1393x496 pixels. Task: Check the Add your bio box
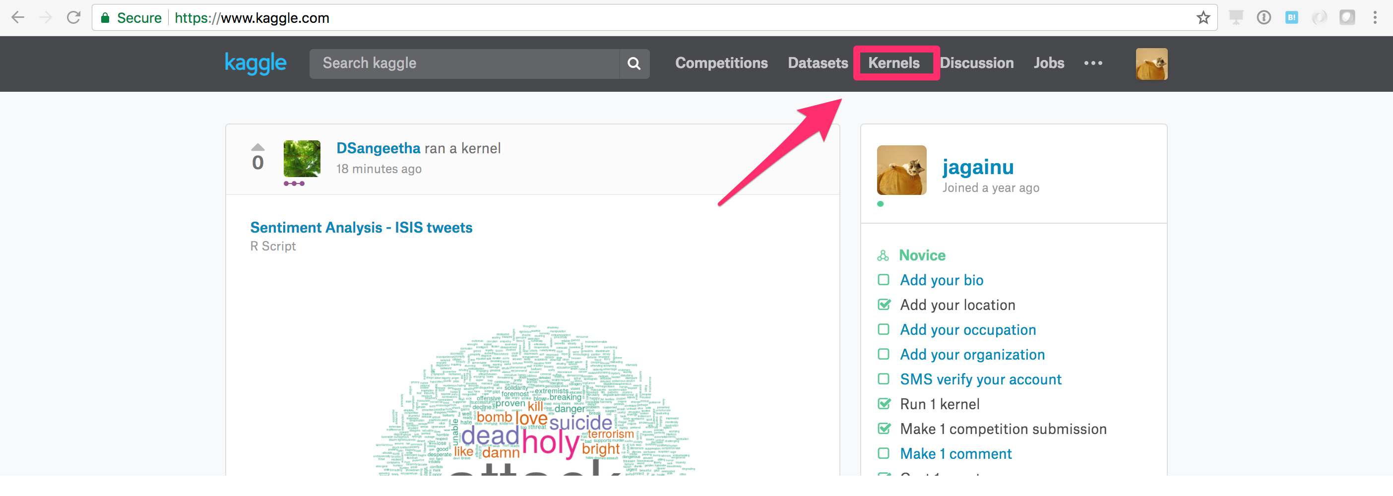click(883, 280)
